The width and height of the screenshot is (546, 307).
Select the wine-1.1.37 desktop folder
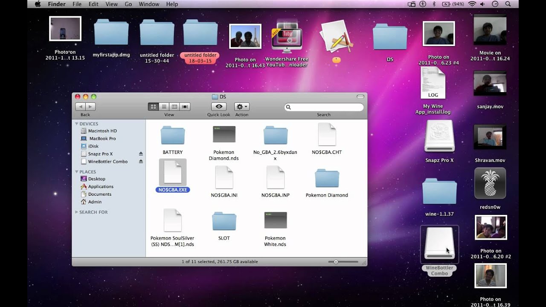pyautogui.click(x=439, y=192)
